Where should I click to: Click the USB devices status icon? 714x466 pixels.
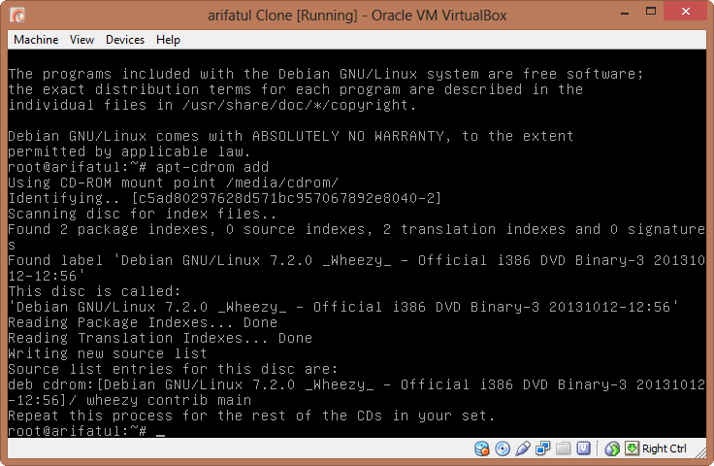(x=523, y=449)
